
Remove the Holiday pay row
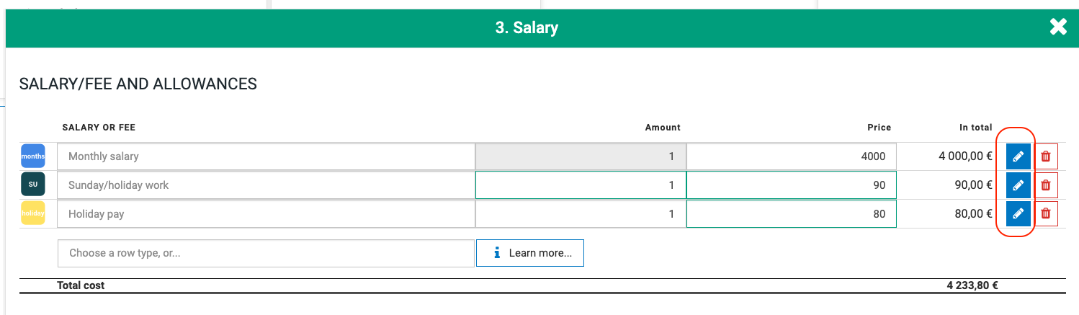pos(1046,214)
